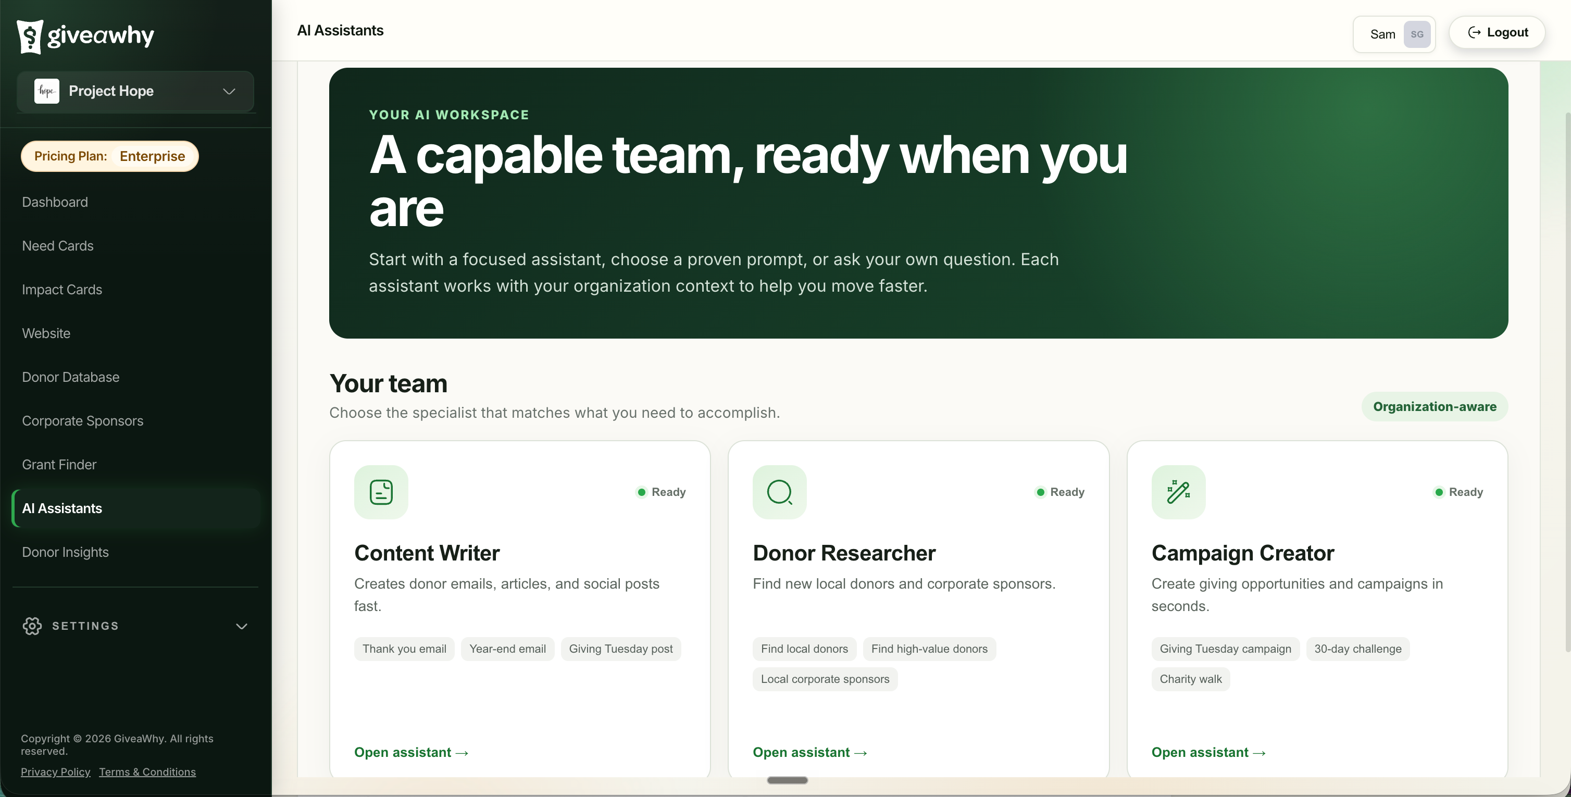Click the YOUR AI WORKSPACE label
The height and width of the screenshot is (797, 1571).
tap(449, 115)
